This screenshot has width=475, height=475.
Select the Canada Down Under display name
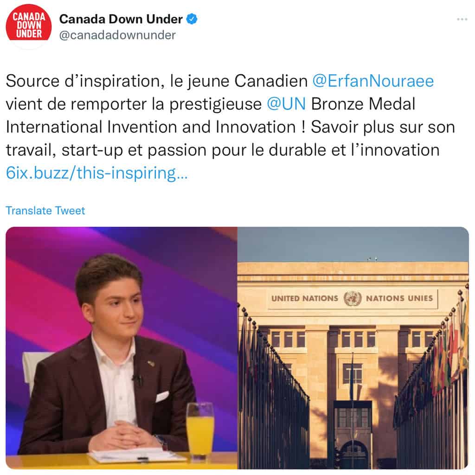click(x=121, y=19)
